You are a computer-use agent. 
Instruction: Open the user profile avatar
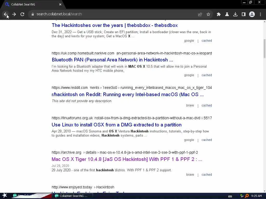(x=252, y=14)
